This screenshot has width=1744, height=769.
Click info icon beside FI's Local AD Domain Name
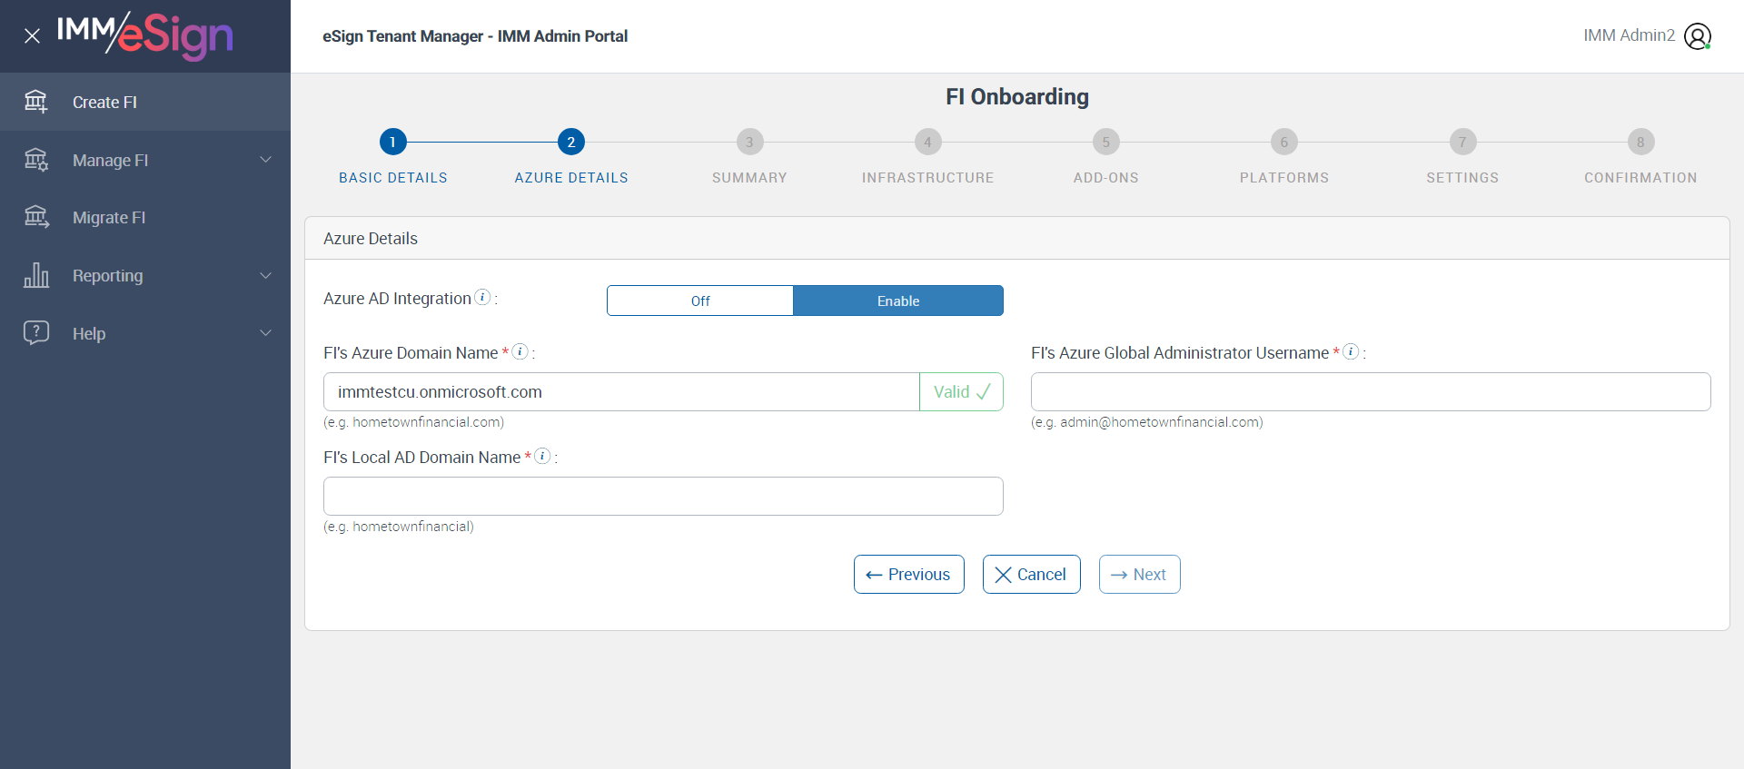coord(542,456)
